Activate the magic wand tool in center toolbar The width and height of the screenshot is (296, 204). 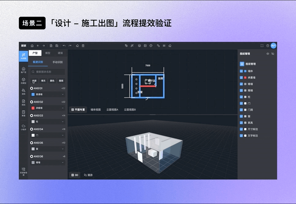[132, 46]
